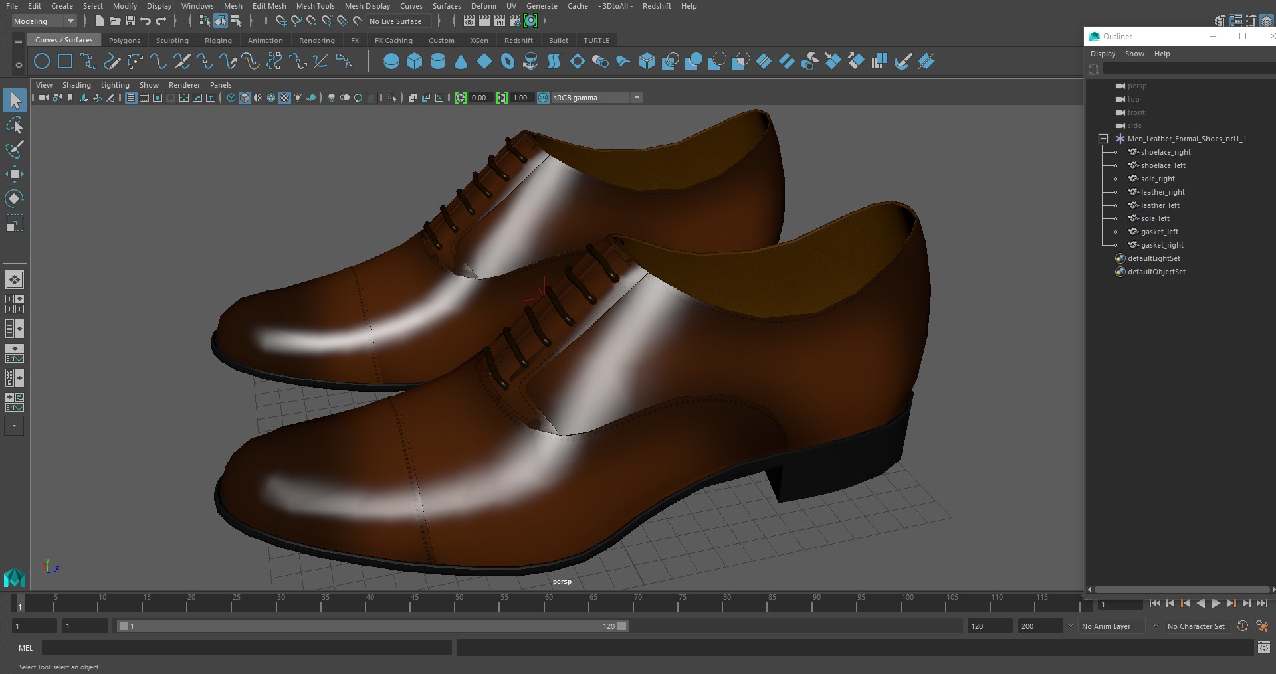Create a NURBS plane from shelf
1276x674 pixels.
(x=484, y=62)
